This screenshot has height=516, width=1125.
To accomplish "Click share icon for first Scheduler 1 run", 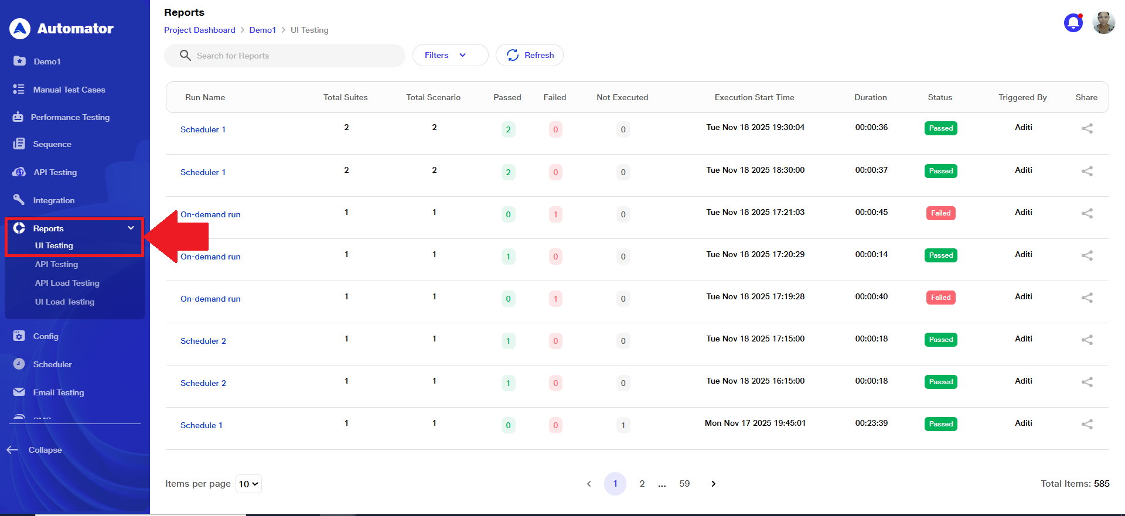I will tap(1087, 129).
